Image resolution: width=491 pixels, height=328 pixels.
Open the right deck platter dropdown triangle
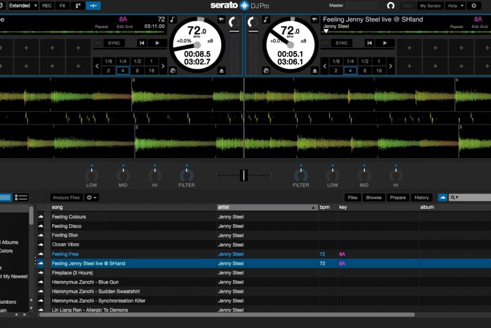[x=314, y=20]
